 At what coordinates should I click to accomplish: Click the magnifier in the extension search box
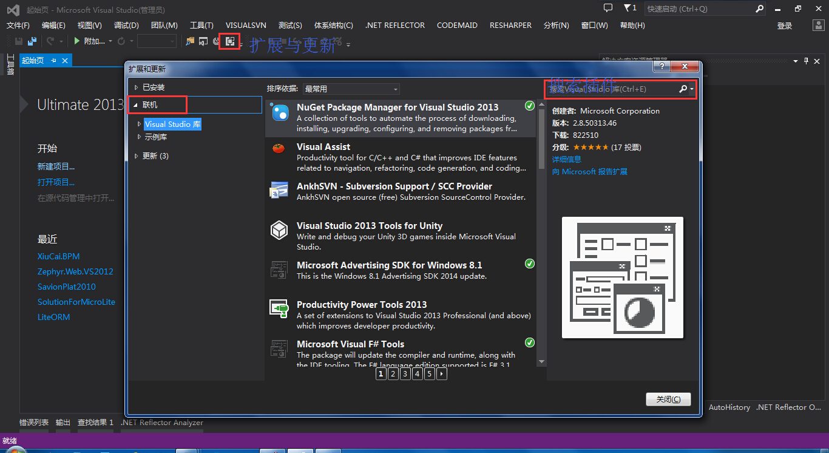[x=683, y=89]
